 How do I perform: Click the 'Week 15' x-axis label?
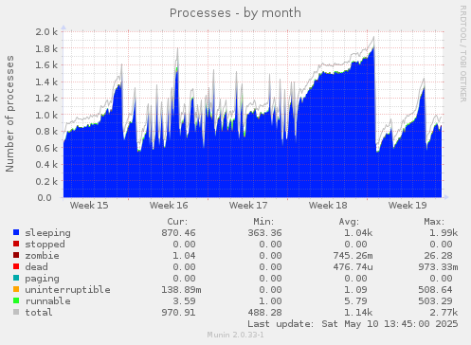click(89, 206)
